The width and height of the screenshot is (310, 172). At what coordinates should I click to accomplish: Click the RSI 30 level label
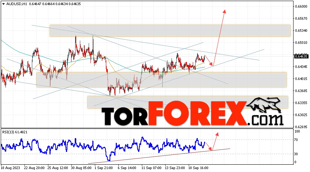[296, 154]
